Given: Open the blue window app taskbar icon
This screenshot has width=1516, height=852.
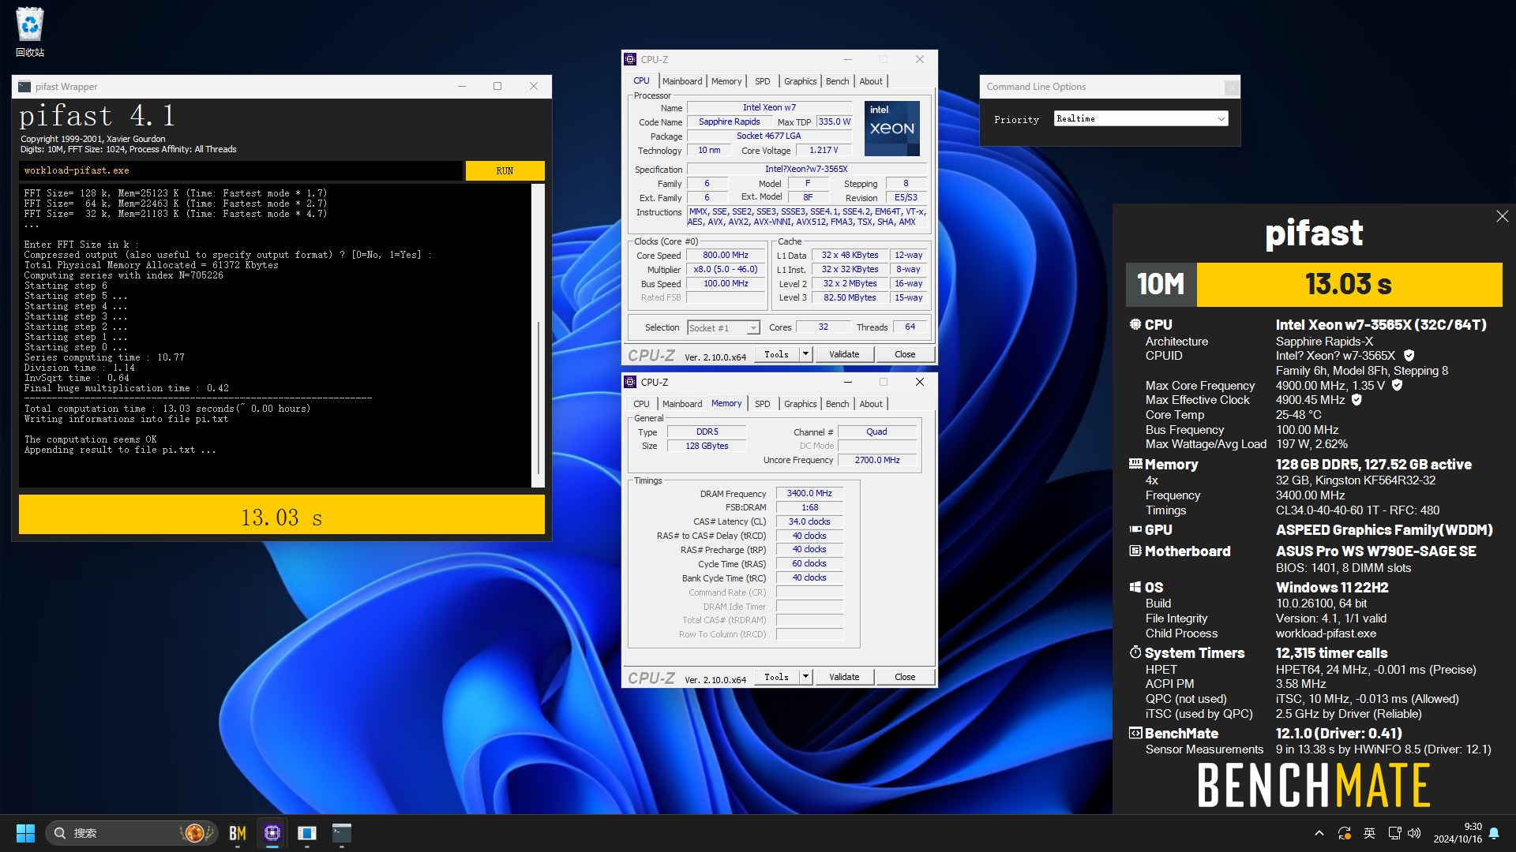Looking at the screenshot, I should coord(307,833).
